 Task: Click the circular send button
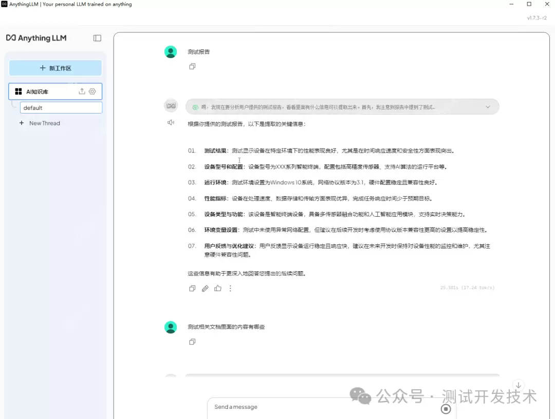click(446, 409)
